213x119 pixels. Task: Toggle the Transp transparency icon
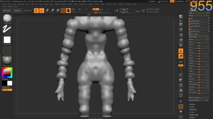pyautogui.click(x=181, y=101)
